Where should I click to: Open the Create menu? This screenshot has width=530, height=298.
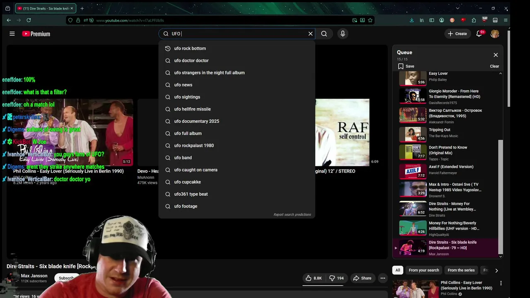pyautogui.click(x=457, y=34)
